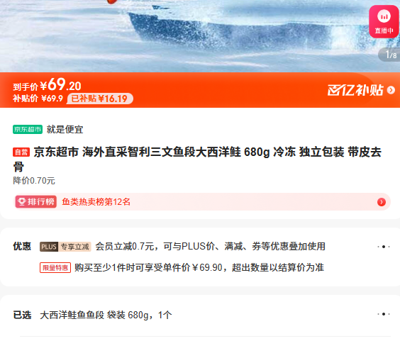Click the 限量特惠 red outlined tag
The height and width of the screenshot is (341, 400).
coord(55,267)
